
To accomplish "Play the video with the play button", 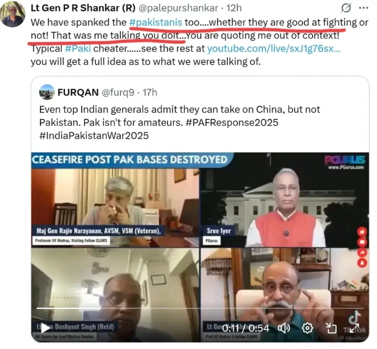I will point(45,328).
